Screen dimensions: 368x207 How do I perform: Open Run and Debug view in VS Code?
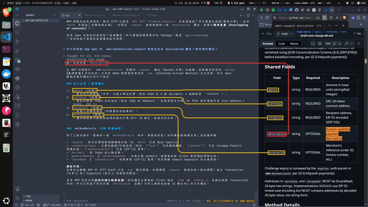coord(17,51)
